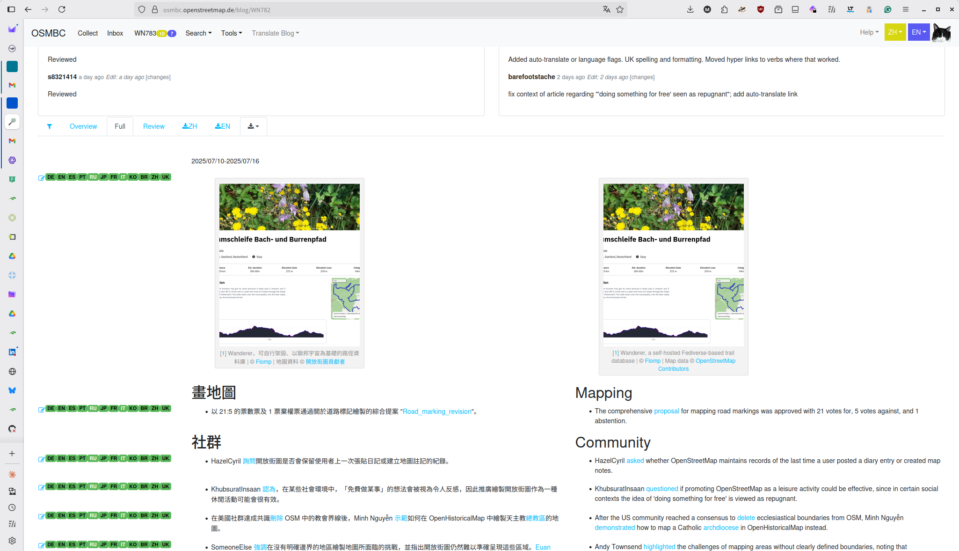Open the 'questioned' link
The image size is (959, 551).
click(662, 489)
